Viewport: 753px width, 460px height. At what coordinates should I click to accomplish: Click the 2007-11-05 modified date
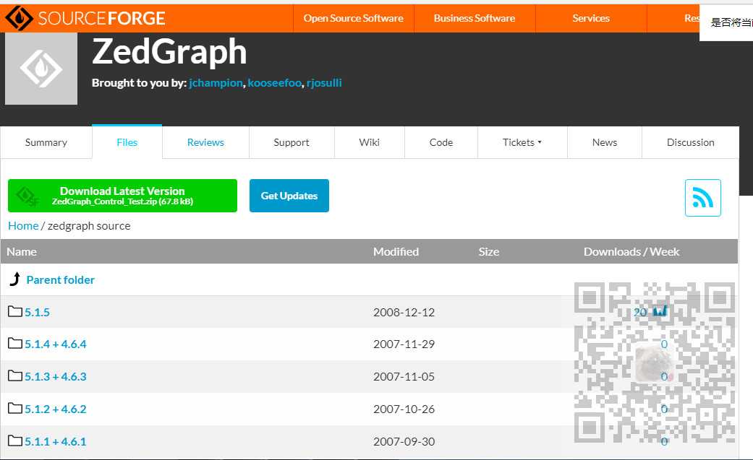pos(404,376)
